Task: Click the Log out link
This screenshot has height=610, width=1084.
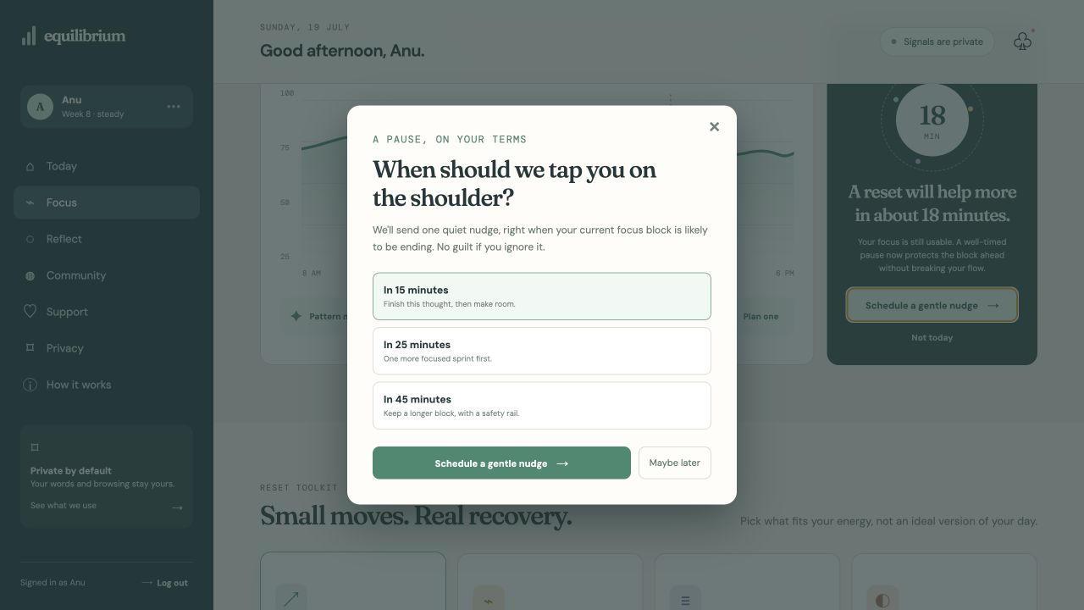Action: (x=165, y=583)
